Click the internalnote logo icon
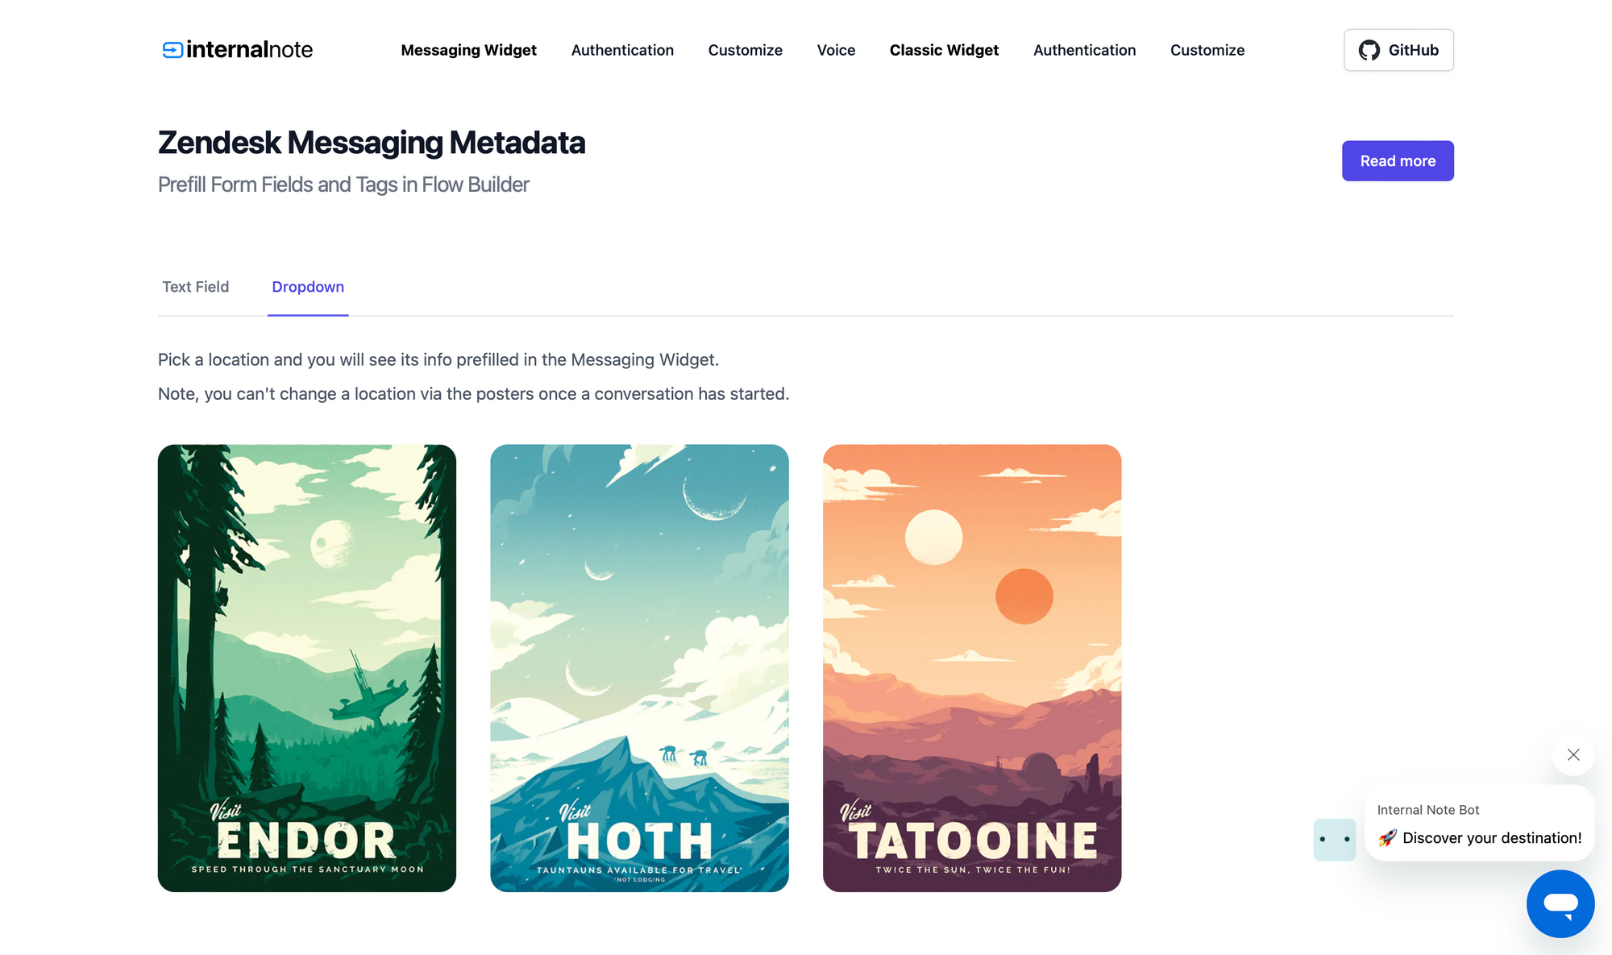 (x=172, y=50)
